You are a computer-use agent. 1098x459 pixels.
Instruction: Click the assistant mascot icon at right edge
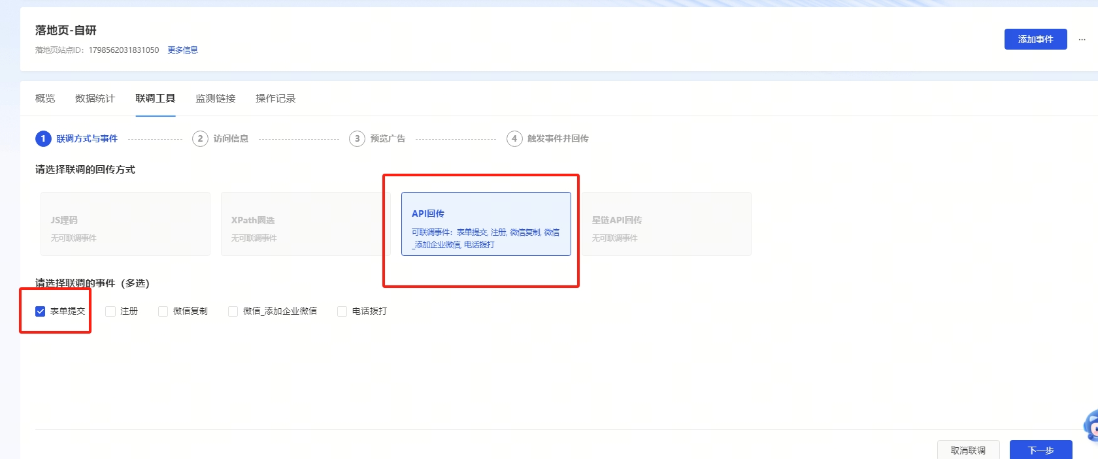(x=1091, y=427)
